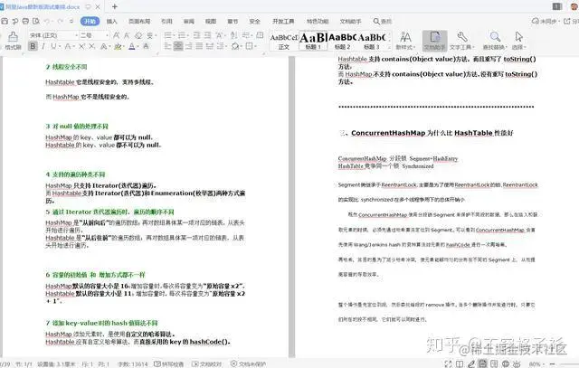This screenshot has width=579, height=368.
Task: Click the Document Assistant ribbon icon
Action: [x=434, y=40]
